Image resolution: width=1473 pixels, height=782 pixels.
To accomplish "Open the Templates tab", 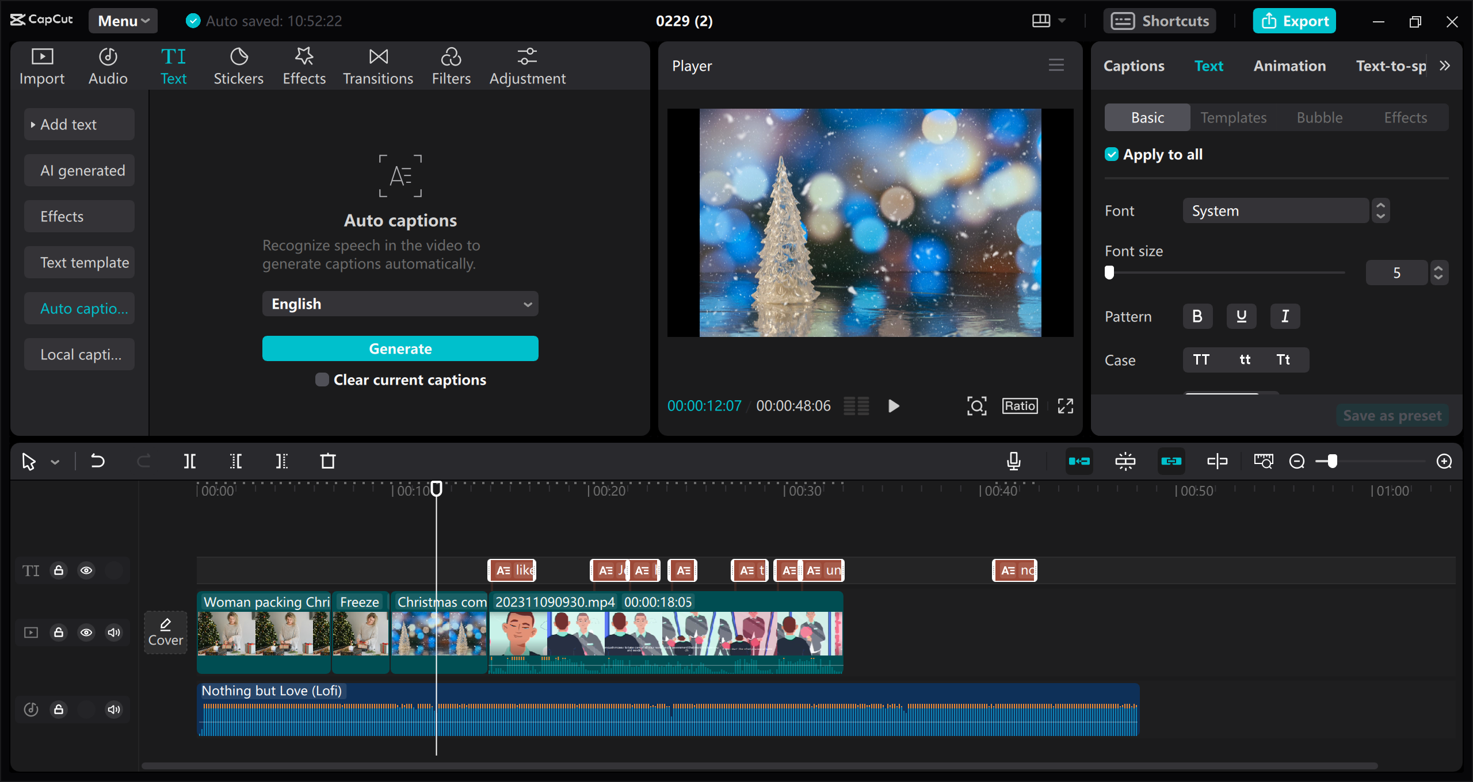I will [x=1233, y=117].
